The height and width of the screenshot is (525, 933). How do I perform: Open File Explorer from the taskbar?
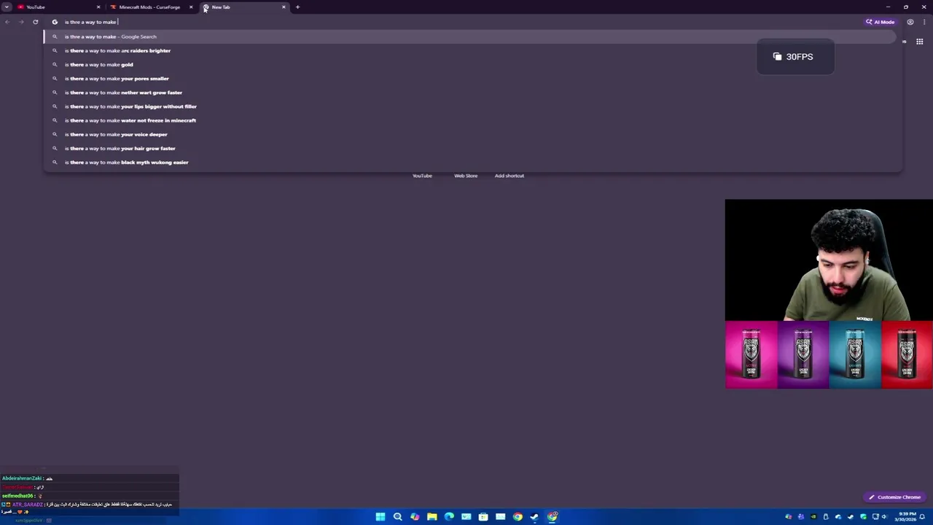432,517
